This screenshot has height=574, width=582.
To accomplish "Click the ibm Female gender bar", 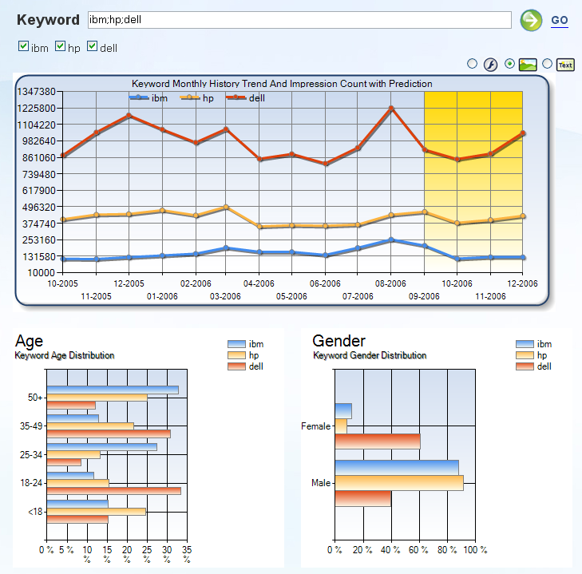I will coord(343,411).
